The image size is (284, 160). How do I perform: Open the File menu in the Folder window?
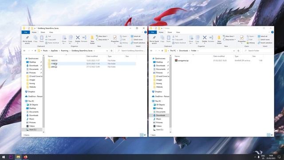(x=153, y=32)
